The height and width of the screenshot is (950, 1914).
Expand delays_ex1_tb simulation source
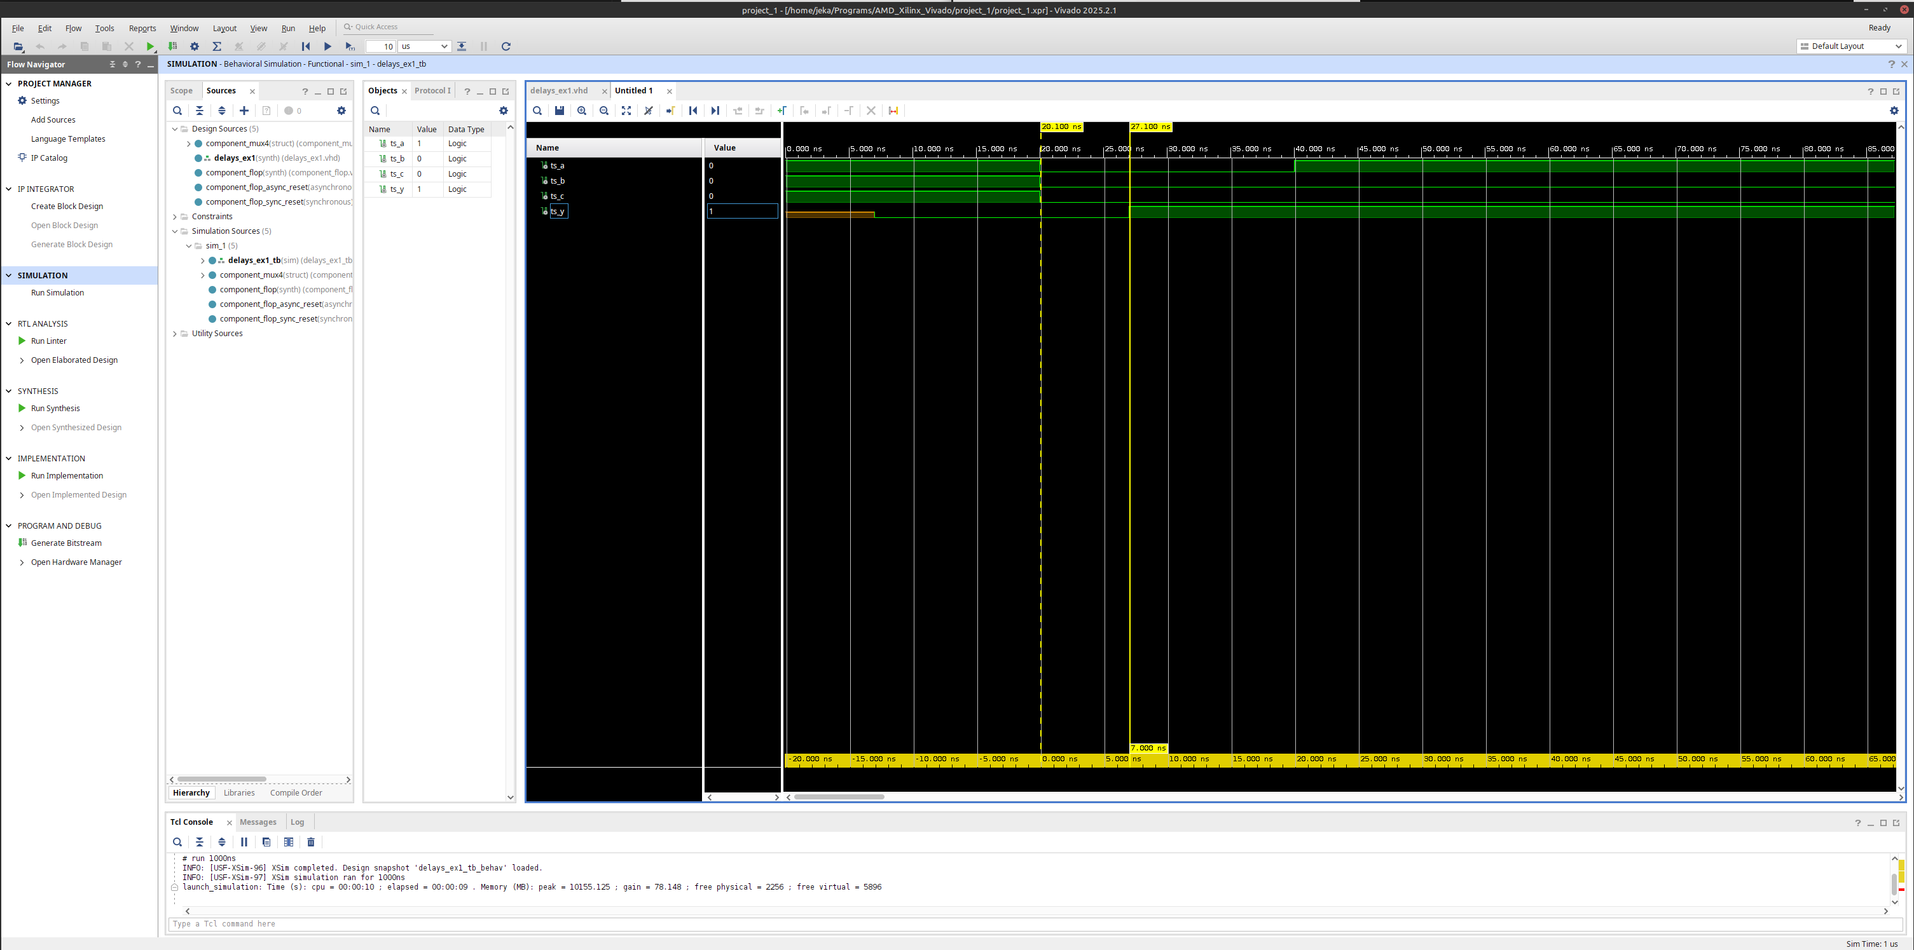203,261
